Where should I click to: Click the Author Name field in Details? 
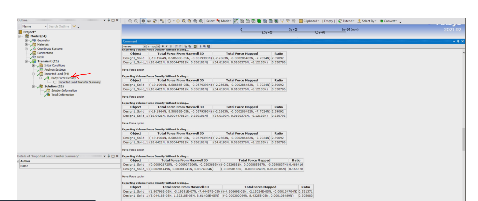click(x=75, y=166)
